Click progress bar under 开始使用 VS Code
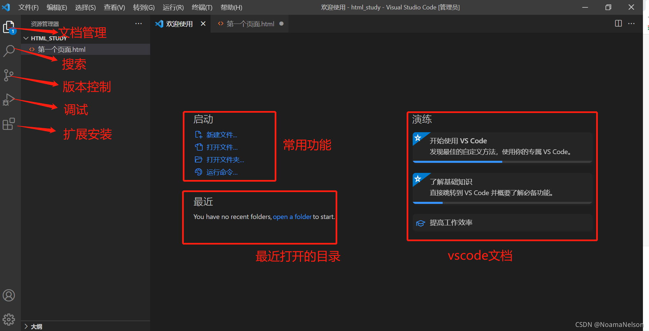 click(502, 162)
